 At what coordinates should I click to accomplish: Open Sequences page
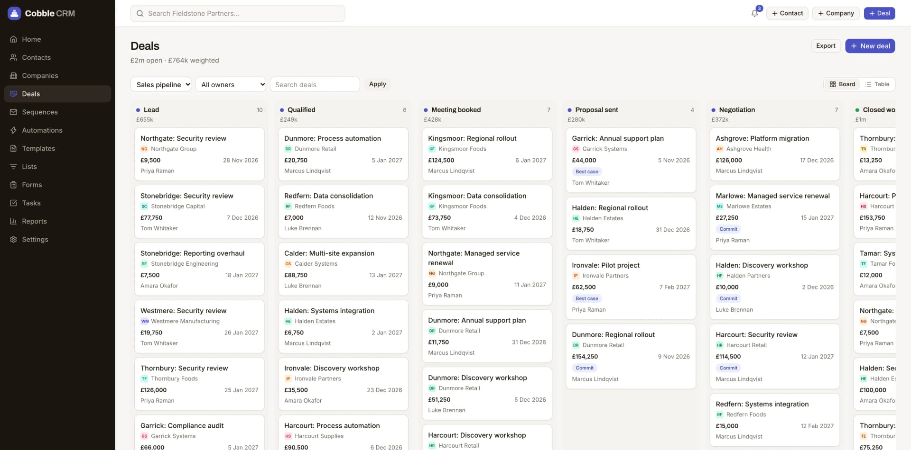[x=57, y=112]
